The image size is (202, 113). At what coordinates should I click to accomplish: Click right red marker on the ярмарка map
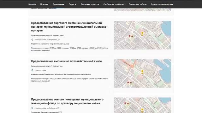(132, 36)
